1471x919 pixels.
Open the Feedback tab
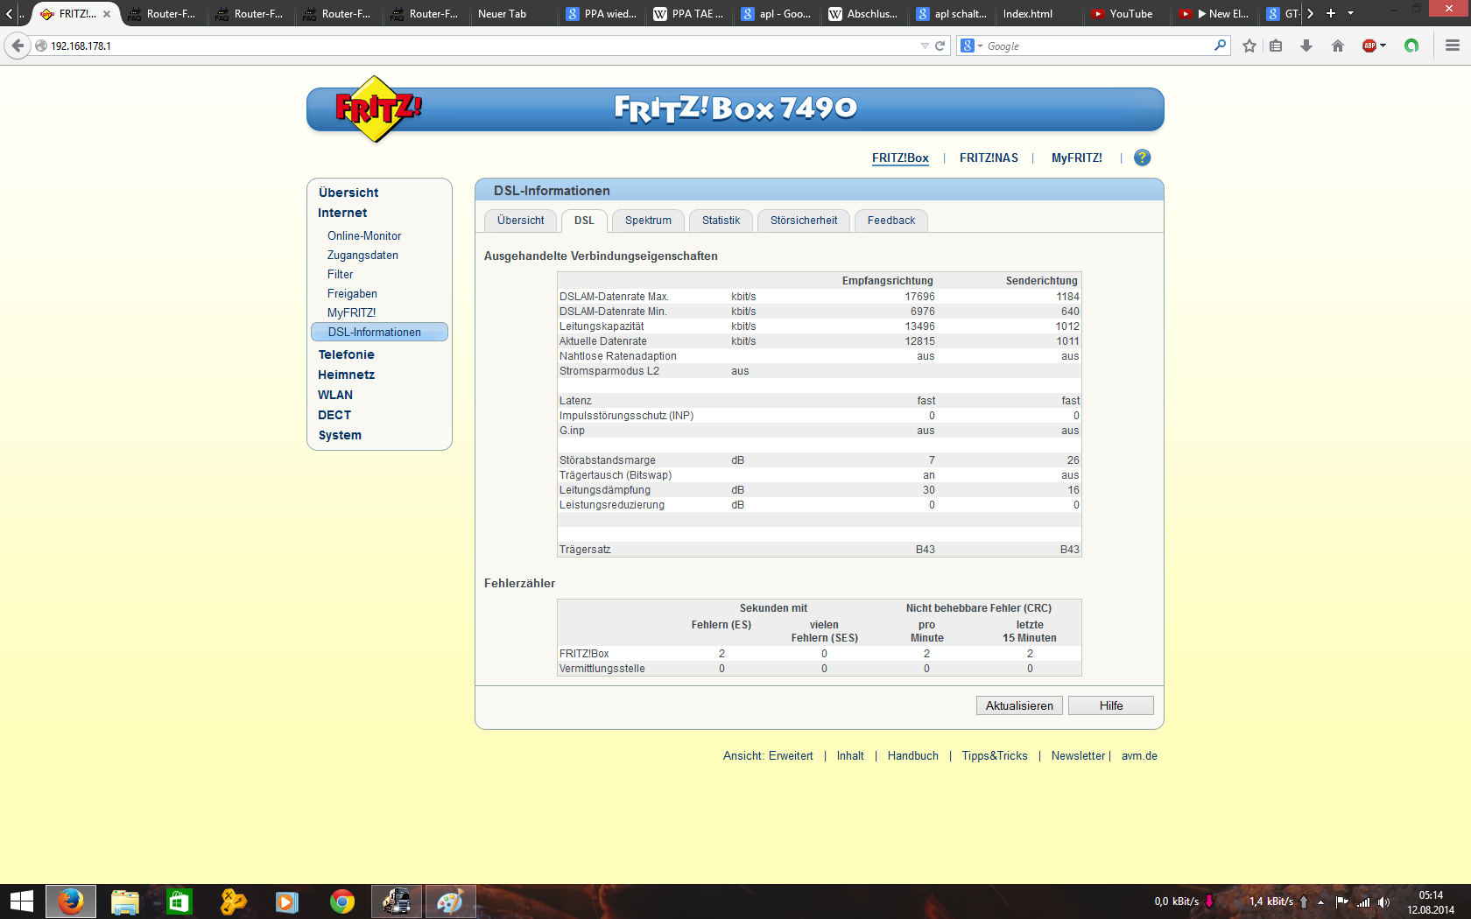coord(891,221)
